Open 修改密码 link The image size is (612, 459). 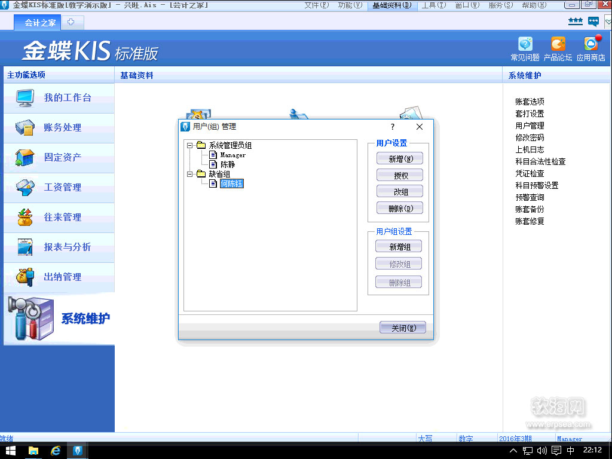pos(530,137)
